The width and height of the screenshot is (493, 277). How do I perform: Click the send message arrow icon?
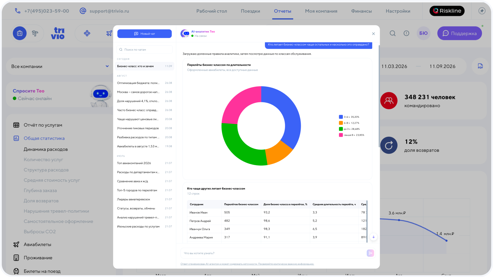point(370,253)
